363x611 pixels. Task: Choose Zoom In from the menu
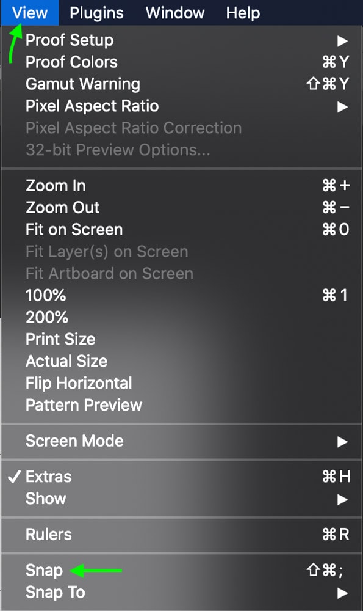[181, 186]
